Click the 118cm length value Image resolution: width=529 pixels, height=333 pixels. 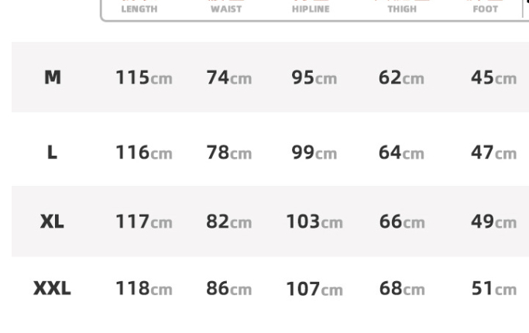pyautogui.click(x=144, y=288)
